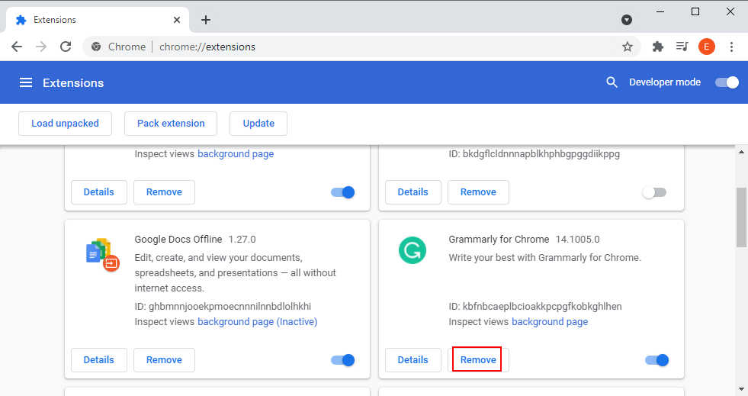The height and width of the screenshot is (396, 748).
Task: Select the Extensions browser tab
Action: 91,20
